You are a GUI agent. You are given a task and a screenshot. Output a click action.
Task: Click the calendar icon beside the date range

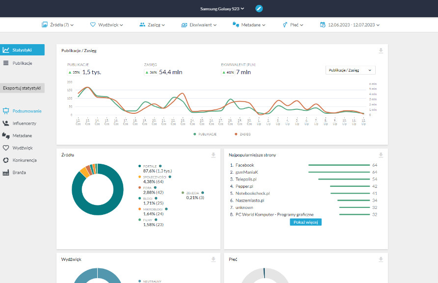323,25
